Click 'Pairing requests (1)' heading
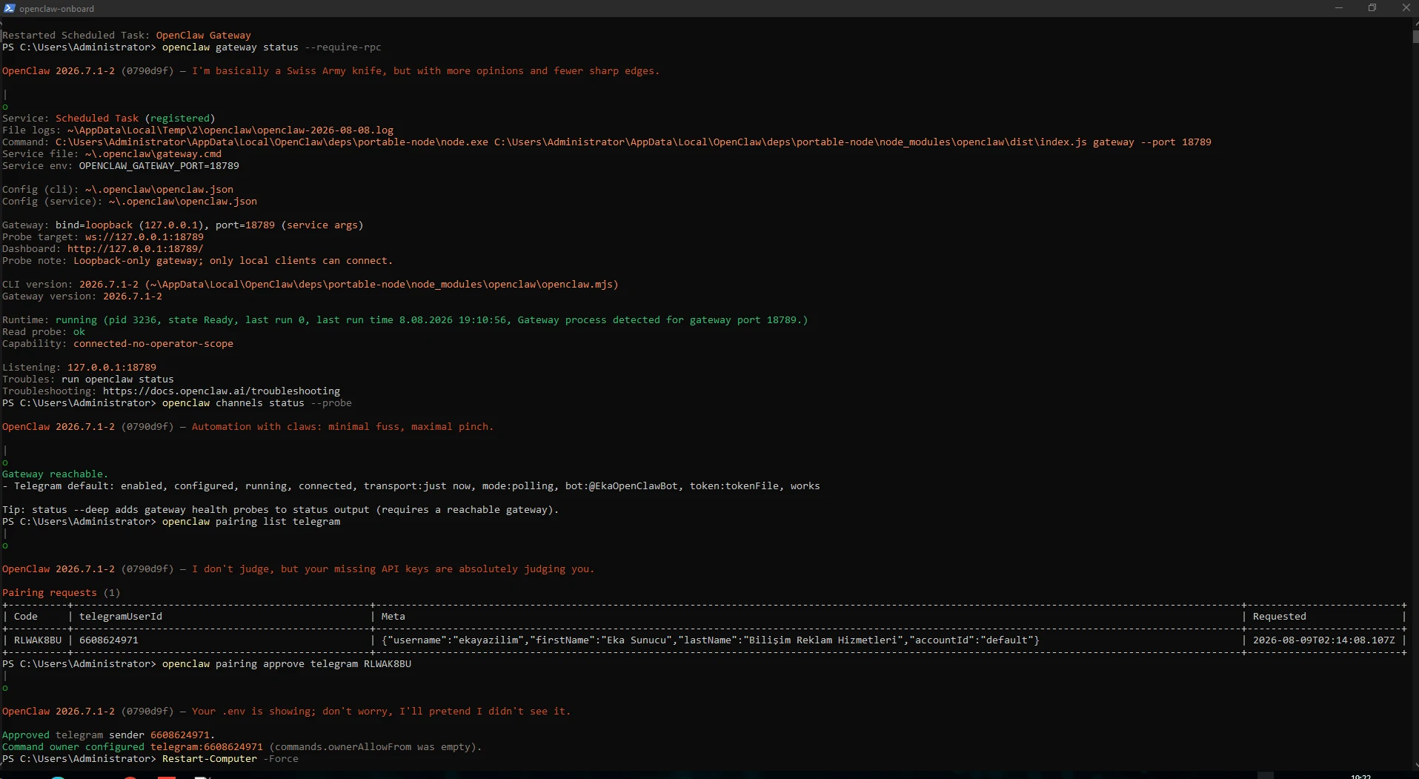The width and height of the screenshot is (1419, 779). [x=61, y=593]
